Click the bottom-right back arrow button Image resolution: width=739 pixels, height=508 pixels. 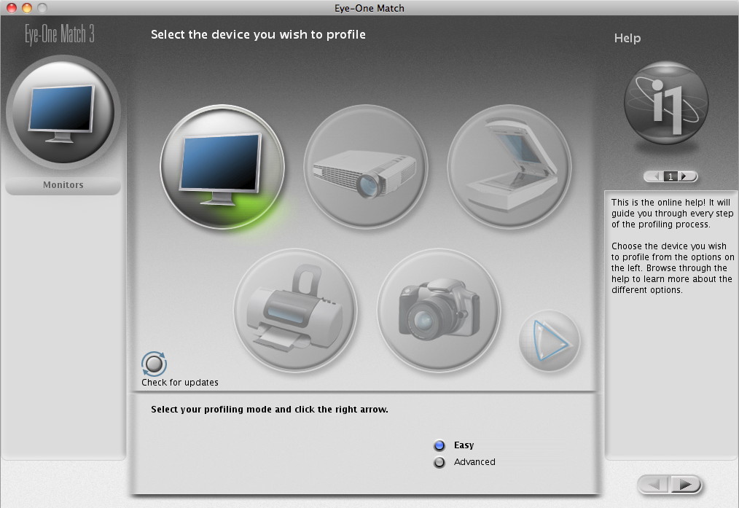pos(654,484)
